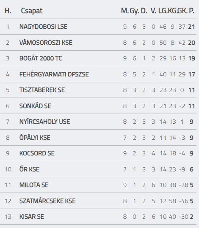Image resolution: width=199 pixels, height=228 pixels.
Task: Open FEHÉRGYARMATI DFSZSE team entry
Action: [54, 74]
